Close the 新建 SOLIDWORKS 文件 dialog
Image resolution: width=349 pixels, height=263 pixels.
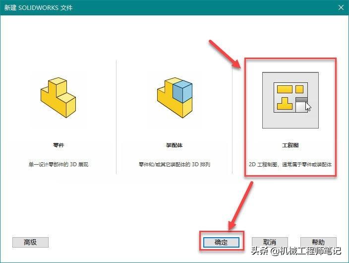pos(341,7)
